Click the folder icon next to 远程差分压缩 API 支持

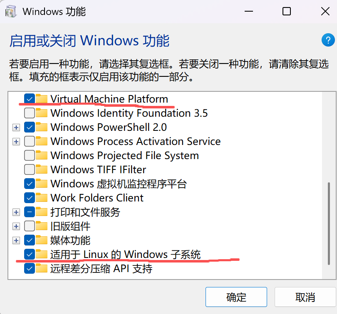click(42, 268)
